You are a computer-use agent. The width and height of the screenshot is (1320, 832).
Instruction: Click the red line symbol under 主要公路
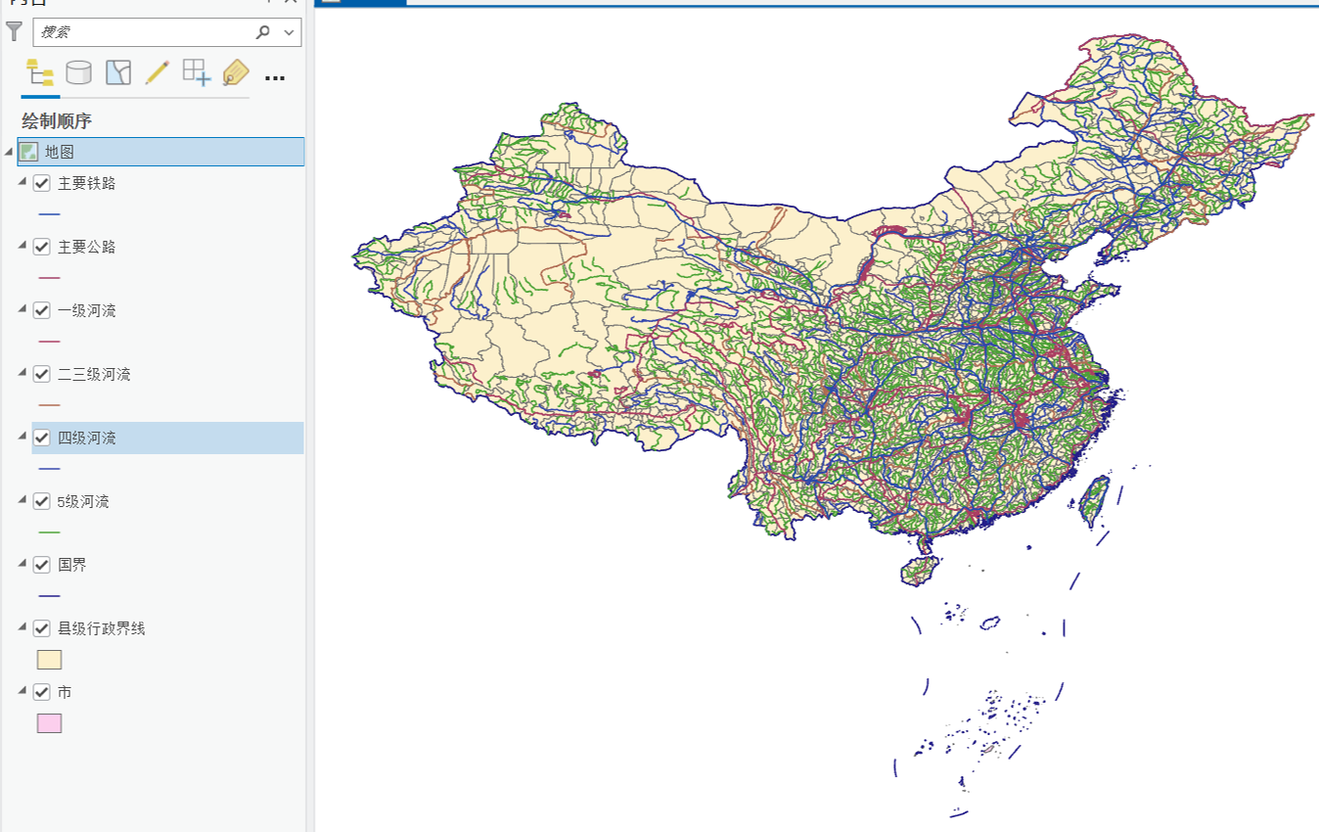click(x=49, y=278)
